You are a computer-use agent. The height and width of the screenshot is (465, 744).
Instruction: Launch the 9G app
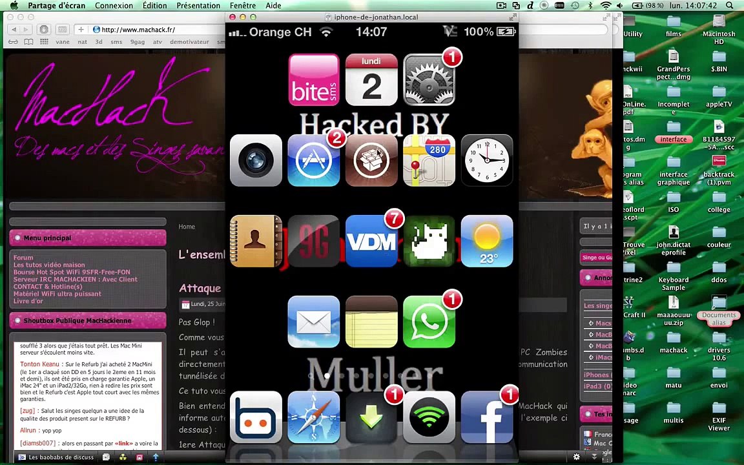tap(314, 241)
